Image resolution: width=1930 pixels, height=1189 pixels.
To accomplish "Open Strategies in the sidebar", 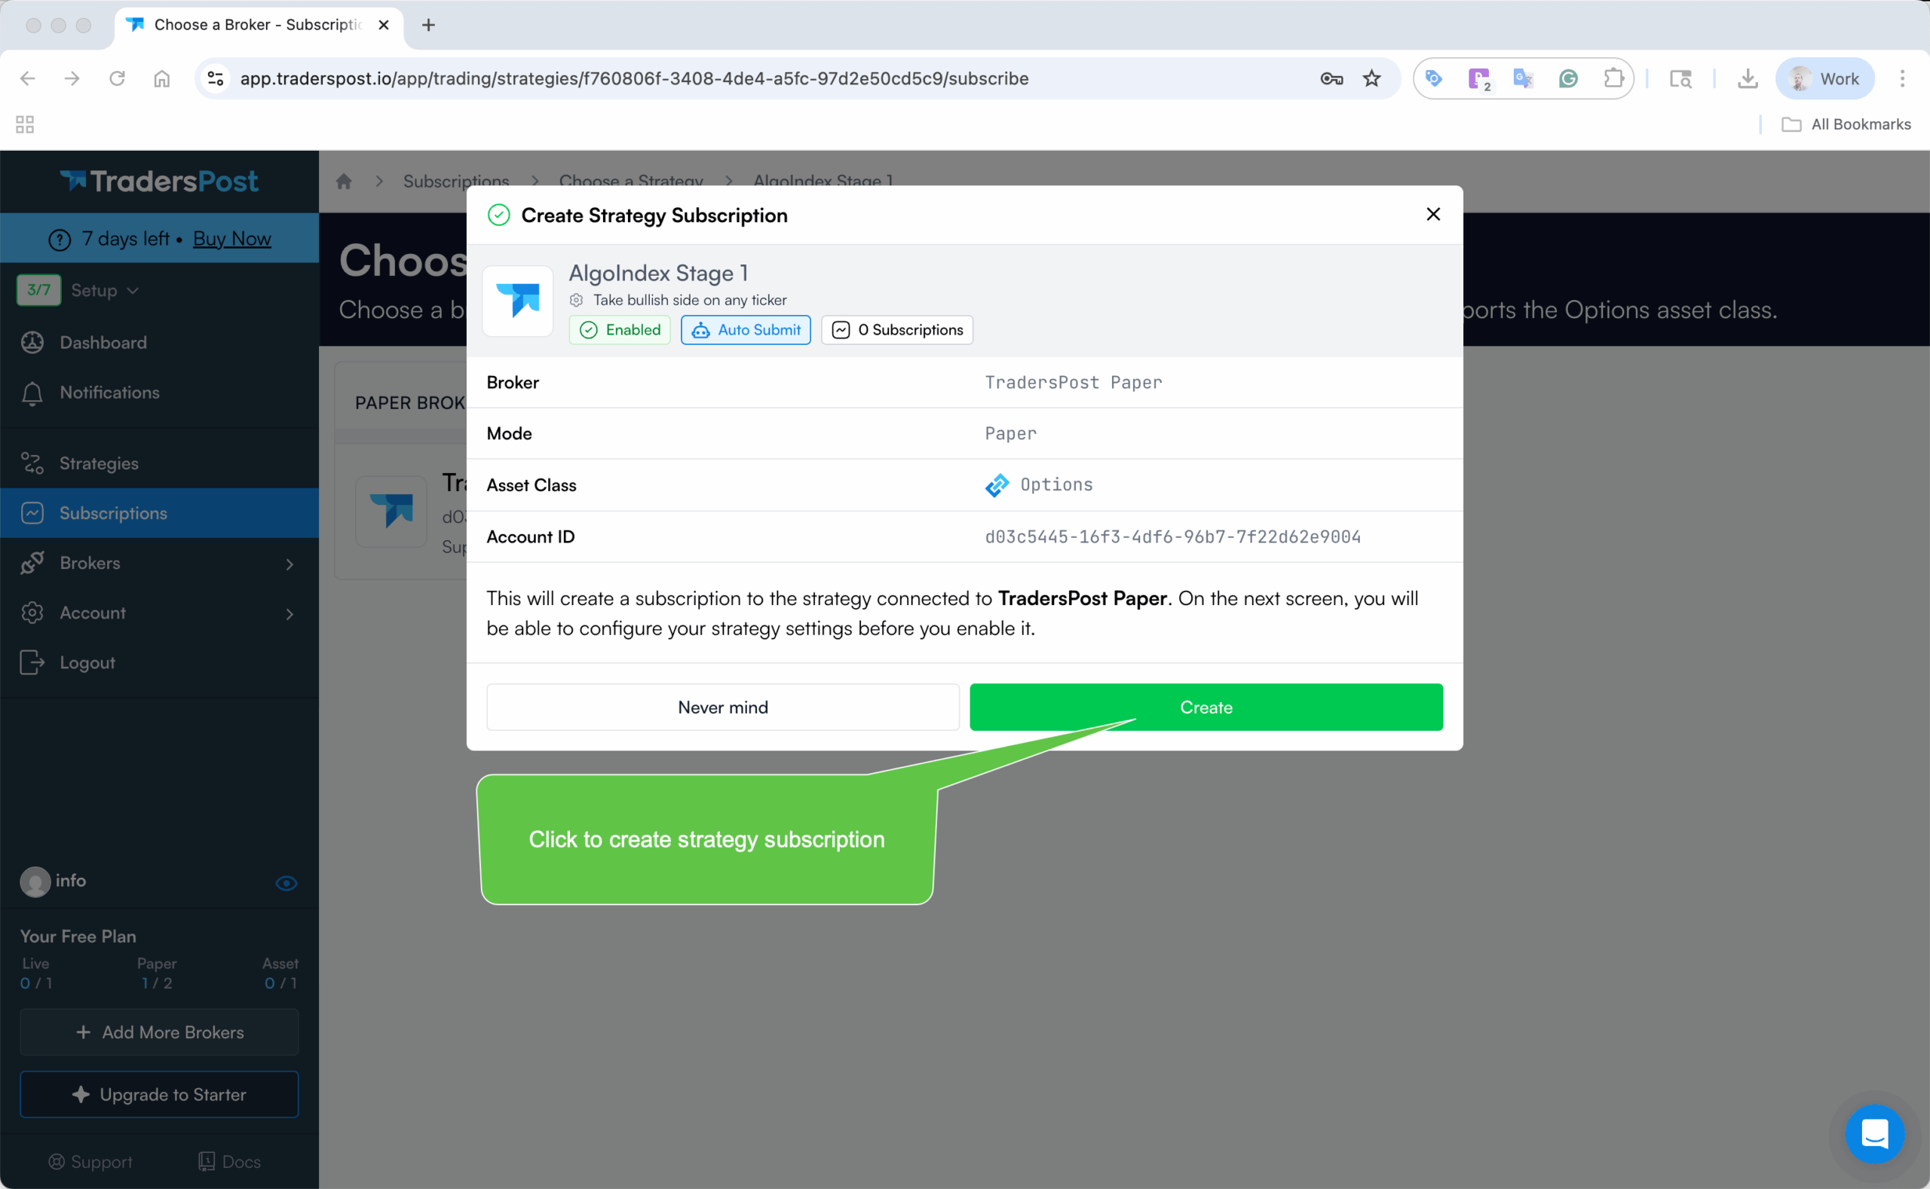I will 99,463.
